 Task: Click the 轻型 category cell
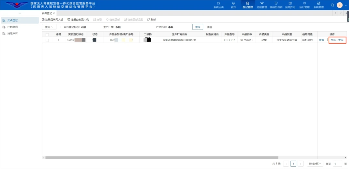pyautogui.click(x=264, y=40)
